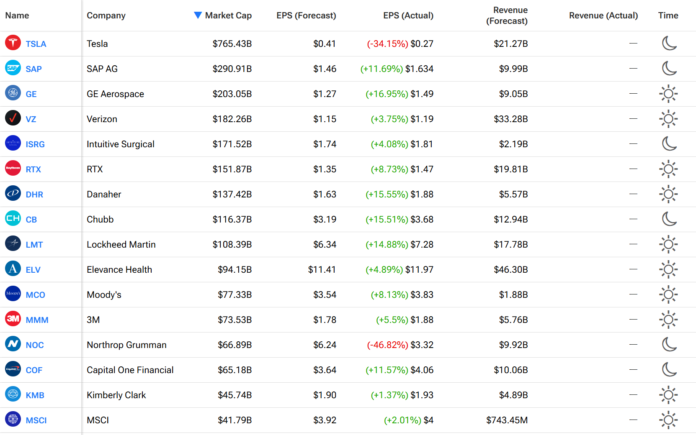Open the SAP ticker link
Screen dimensions: 696x435
pos(34,69)
